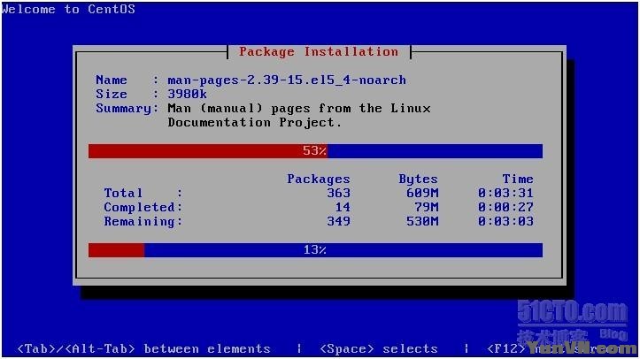Click the summary line 'Man (manual) pages from the Linux'
The image size is (640, 359).
(299, 109)
